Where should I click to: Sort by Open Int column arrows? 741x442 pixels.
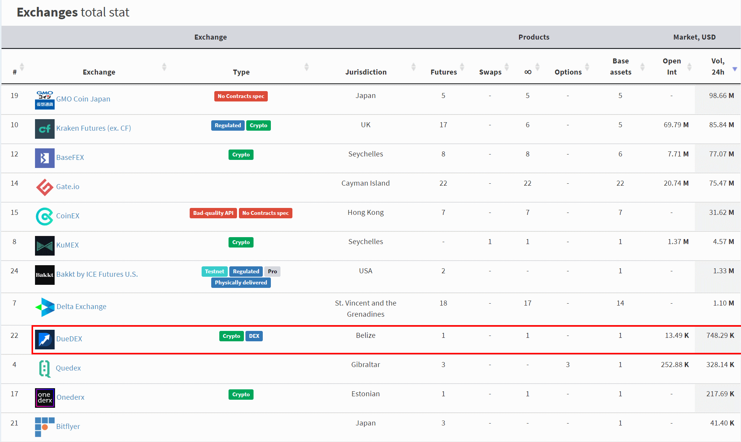pos(689,67)
